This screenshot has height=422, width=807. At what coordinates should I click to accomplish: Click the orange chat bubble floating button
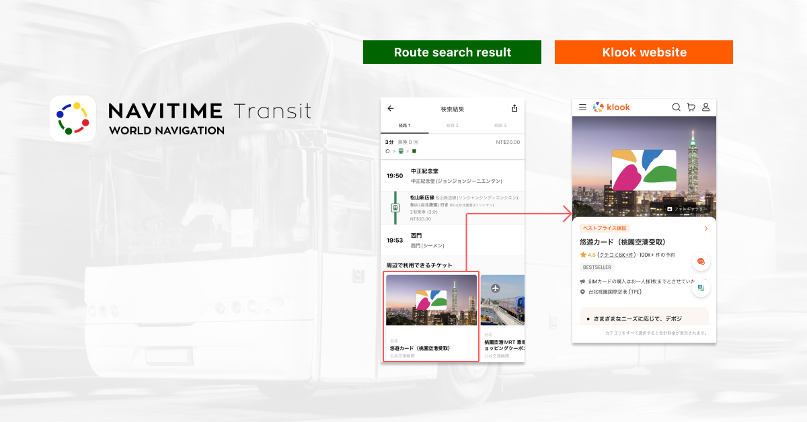[x=700, y=261]
